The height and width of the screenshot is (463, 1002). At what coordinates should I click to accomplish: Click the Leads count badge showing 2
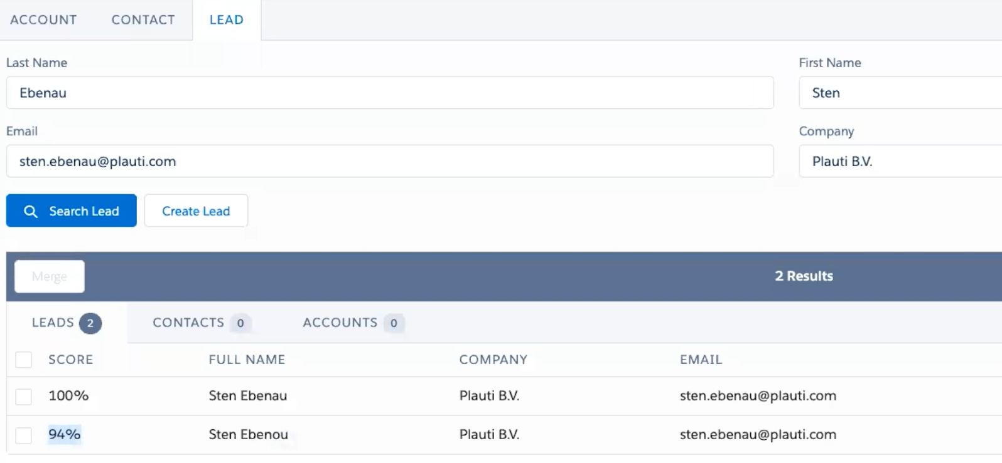tap(90, 323)
